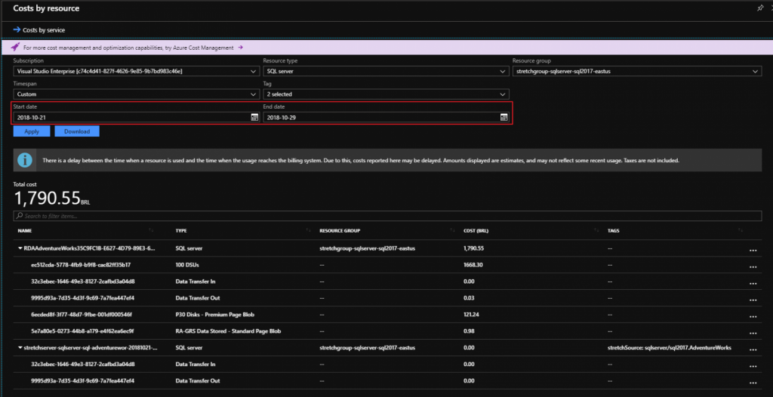Open the End date calendar picker
773x397 pixels.
(x=504, y=118)
